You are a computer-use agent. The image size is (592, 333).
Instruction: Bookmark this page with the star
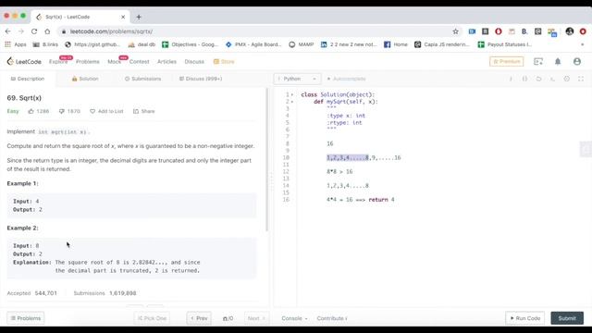[x=456, y=31]
